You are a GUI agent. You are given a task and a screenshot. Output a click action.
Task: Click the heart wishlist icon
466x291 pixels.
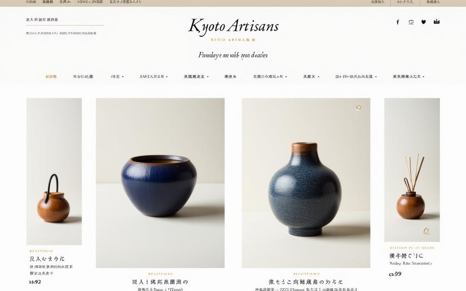click(x=424, y=22)
